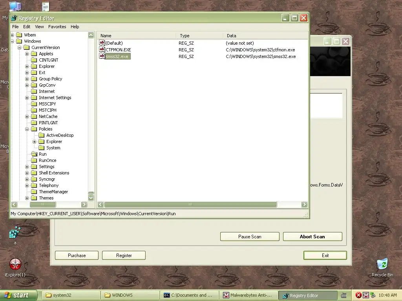The width and height of the screenshot is (402, 301).
Task: Click the ThemeManager folder icon
Action: 34,191
